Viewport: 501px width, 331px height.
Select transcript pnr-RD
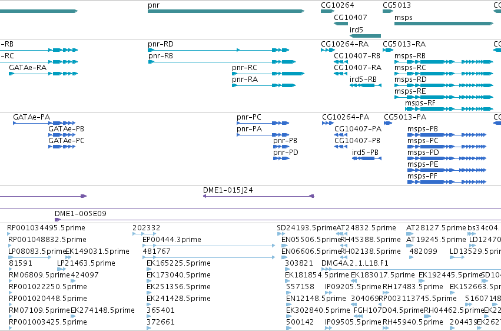[x=218, y=50]
